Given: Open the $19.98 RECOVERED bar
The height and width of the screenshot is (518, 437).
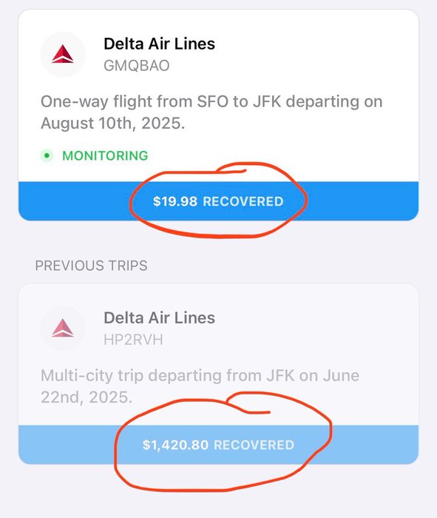Looking at the screenshot, I should (x=219, y=201).
